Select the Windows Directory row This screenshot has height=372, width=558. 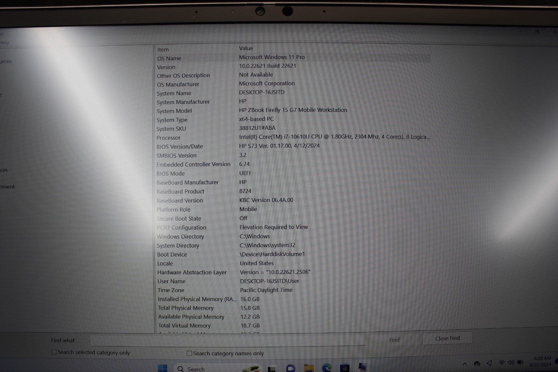pos(293,237)
